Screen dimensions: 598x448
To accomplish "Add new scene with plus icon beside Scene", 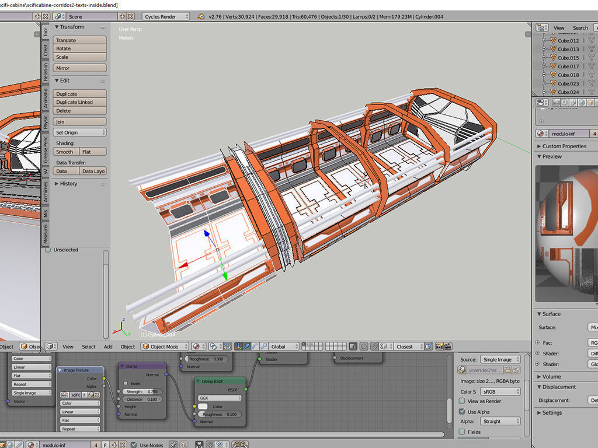I will [122, 16].
